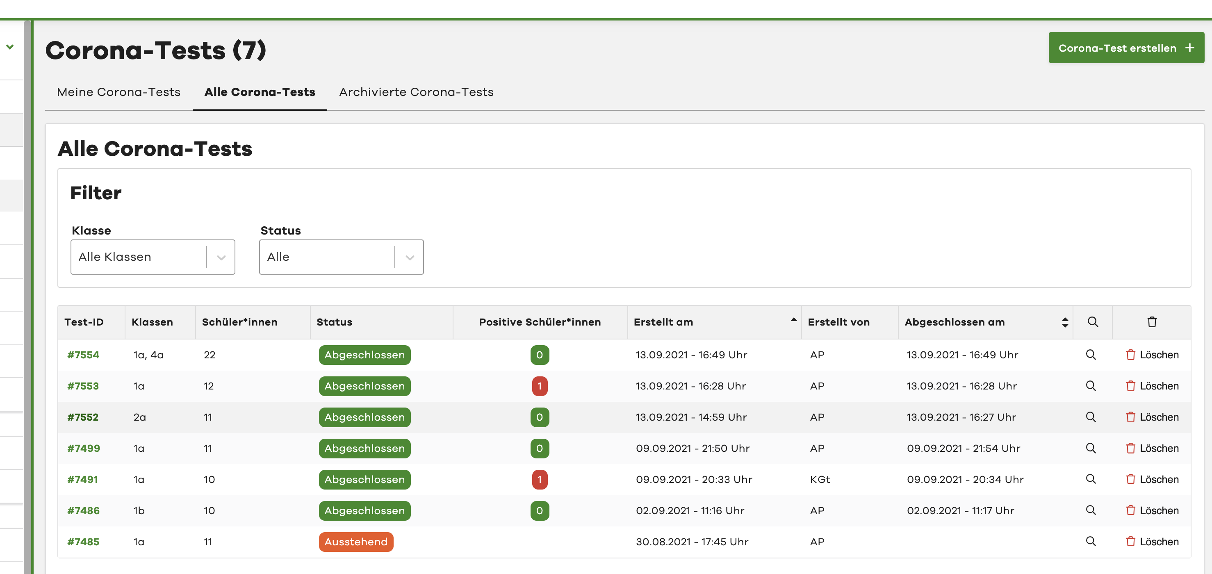Click the plus icon on Corona-Test erstellen
This screenshot has width=1212, height=574.
1189,48
